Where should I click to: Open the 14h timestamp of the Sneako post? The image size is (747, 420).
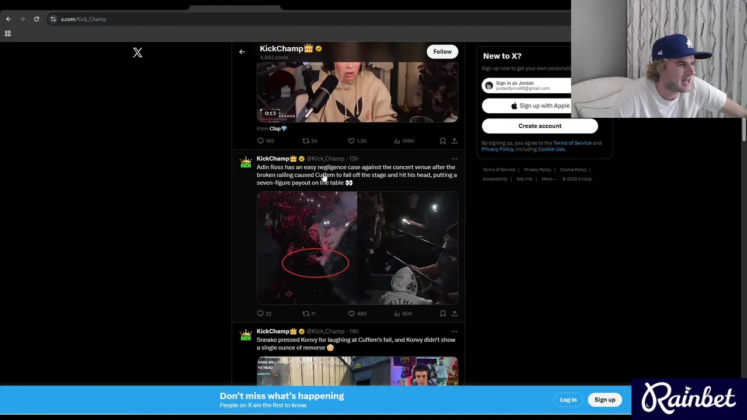(354, 331)
